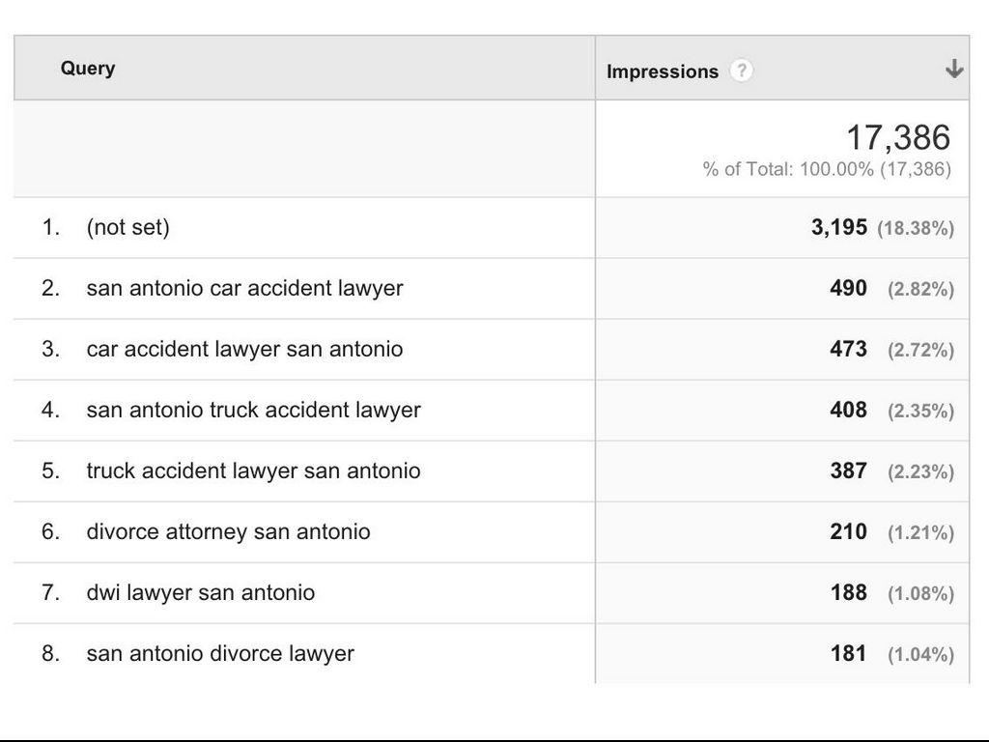Open "san antonio truck accident lawyer" query
The width and height of the screenshot is (989, 742).
click(253, 410)
